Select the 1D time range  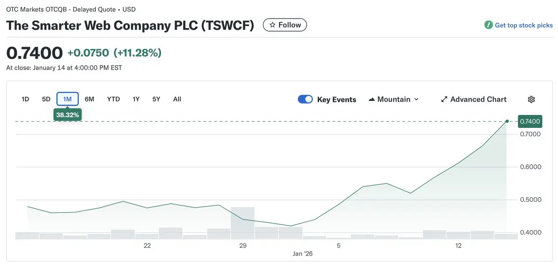[26, 99]
